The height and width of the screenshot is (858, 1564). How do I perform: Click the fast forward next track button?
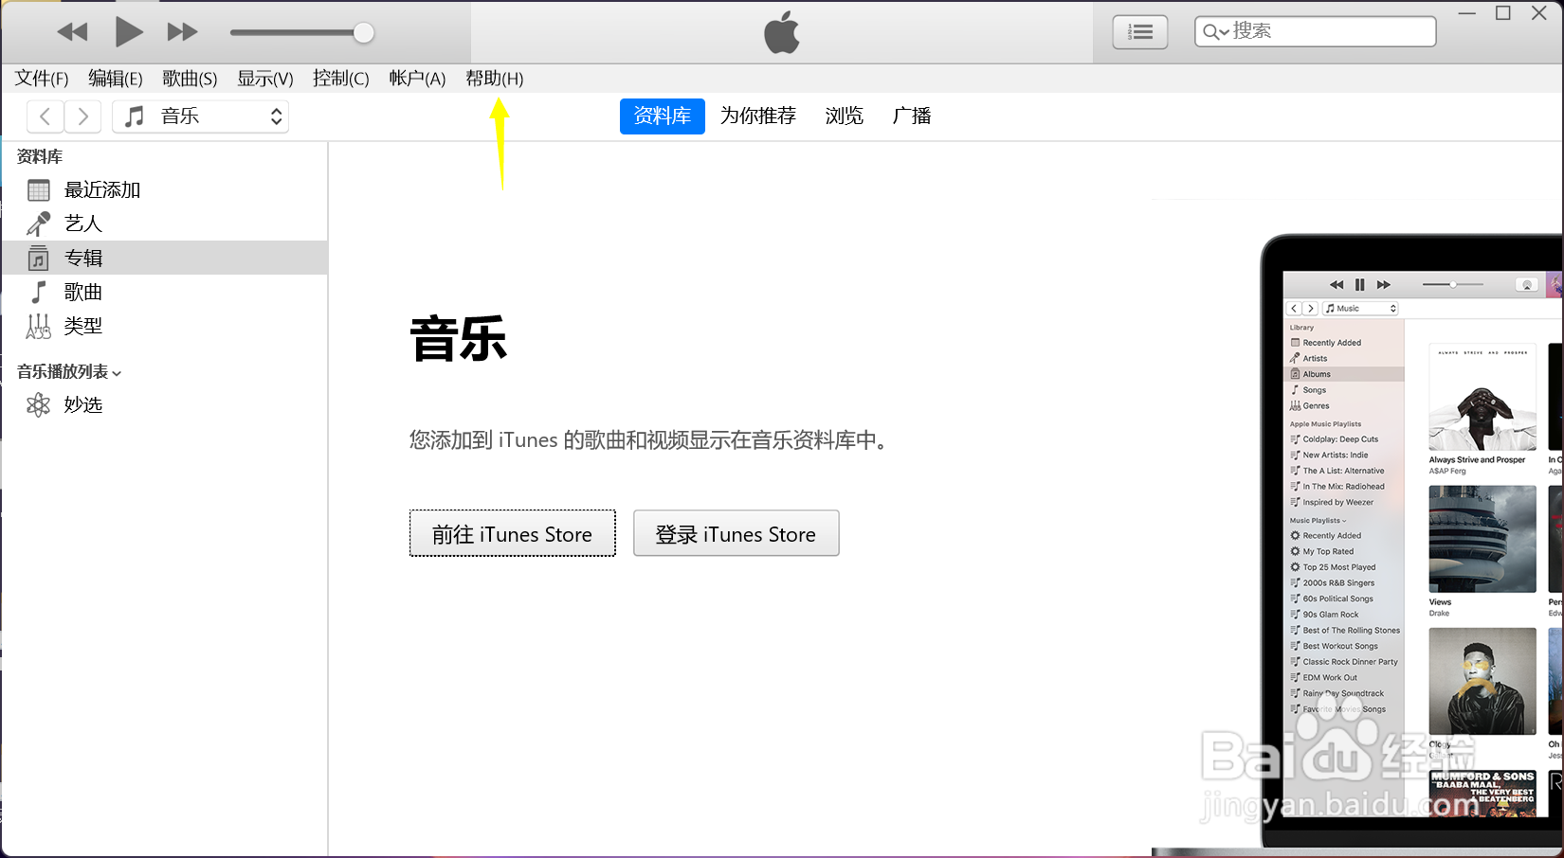pyautogui.click(x=182, y=32)
